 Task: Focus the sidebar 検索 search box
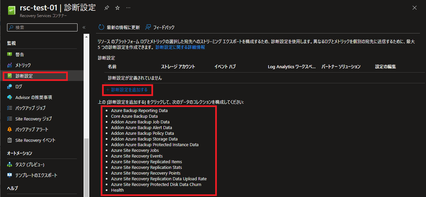[x=42, y=27]
